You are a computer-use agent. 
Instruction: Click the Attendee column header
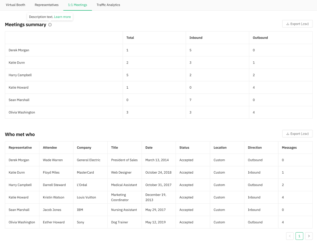pyautogui.click(x=50, y=148)
